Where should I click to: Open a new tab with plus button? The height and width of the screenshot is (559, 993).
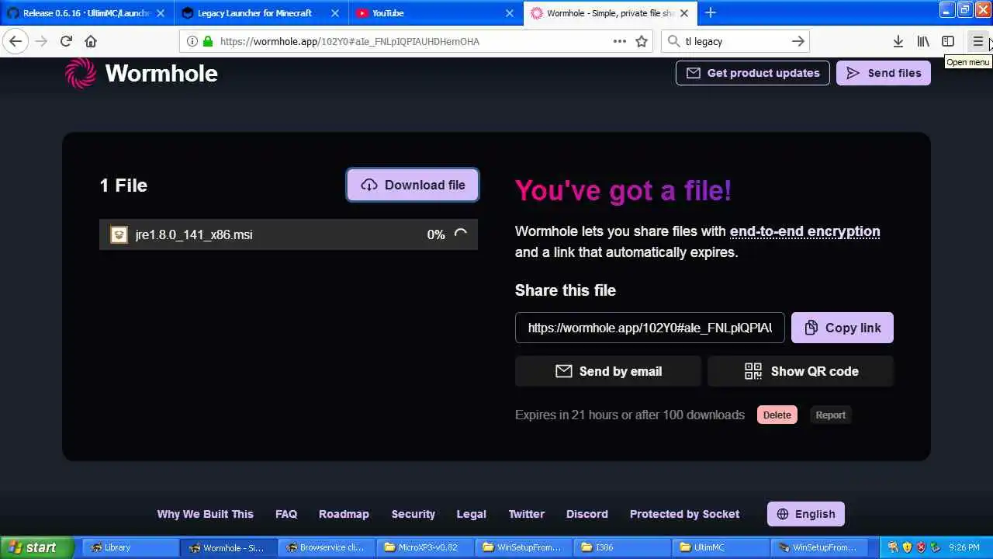tap(711, 12)
